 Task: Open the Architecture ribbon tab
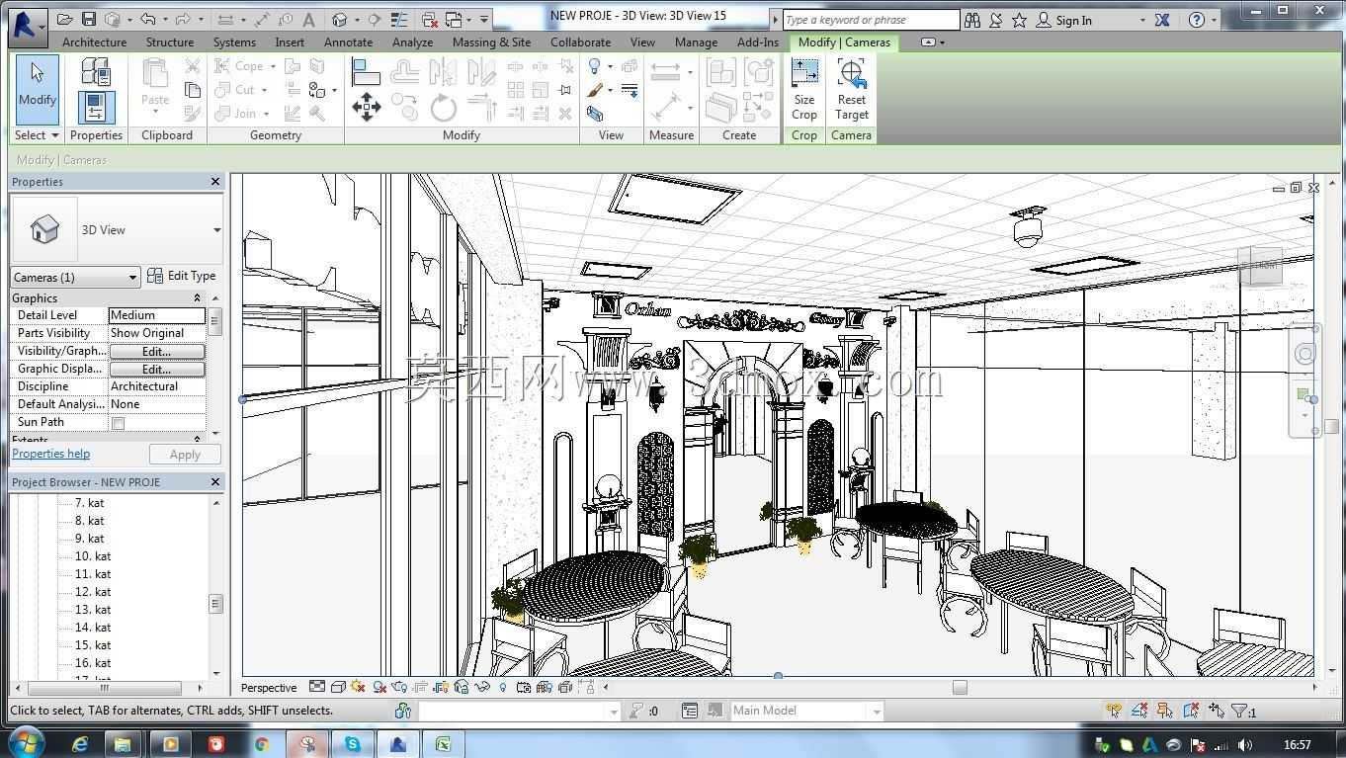94,42
